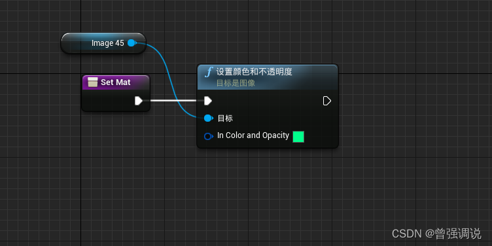Click the Set Mat node icon

click(93, 82)
